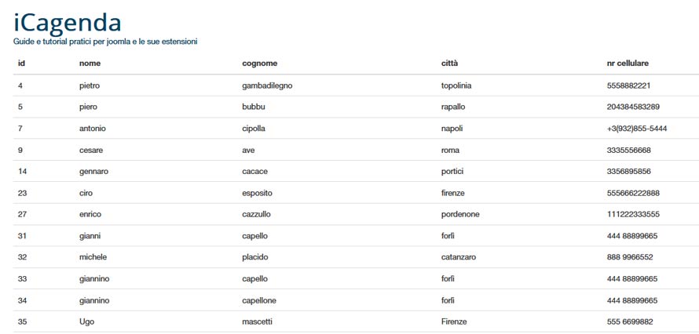Click the tagline about joomla guides
The image size is (699, 334).
point(105,42)
